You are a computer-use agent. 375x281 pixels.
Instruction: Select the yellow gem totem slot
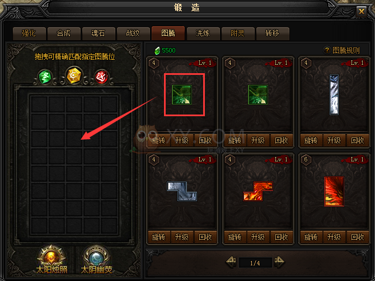pyautogui.click(x=74, y=75)
